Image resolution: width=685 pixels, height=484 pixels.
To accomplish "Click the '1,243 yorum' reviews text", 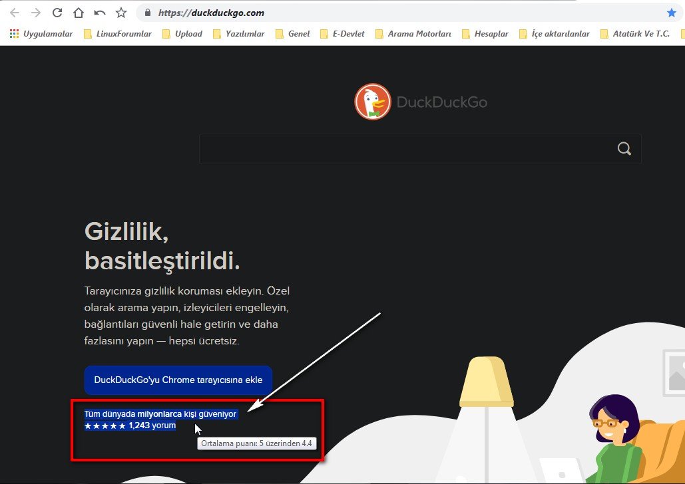I will [x=152, y=425].
